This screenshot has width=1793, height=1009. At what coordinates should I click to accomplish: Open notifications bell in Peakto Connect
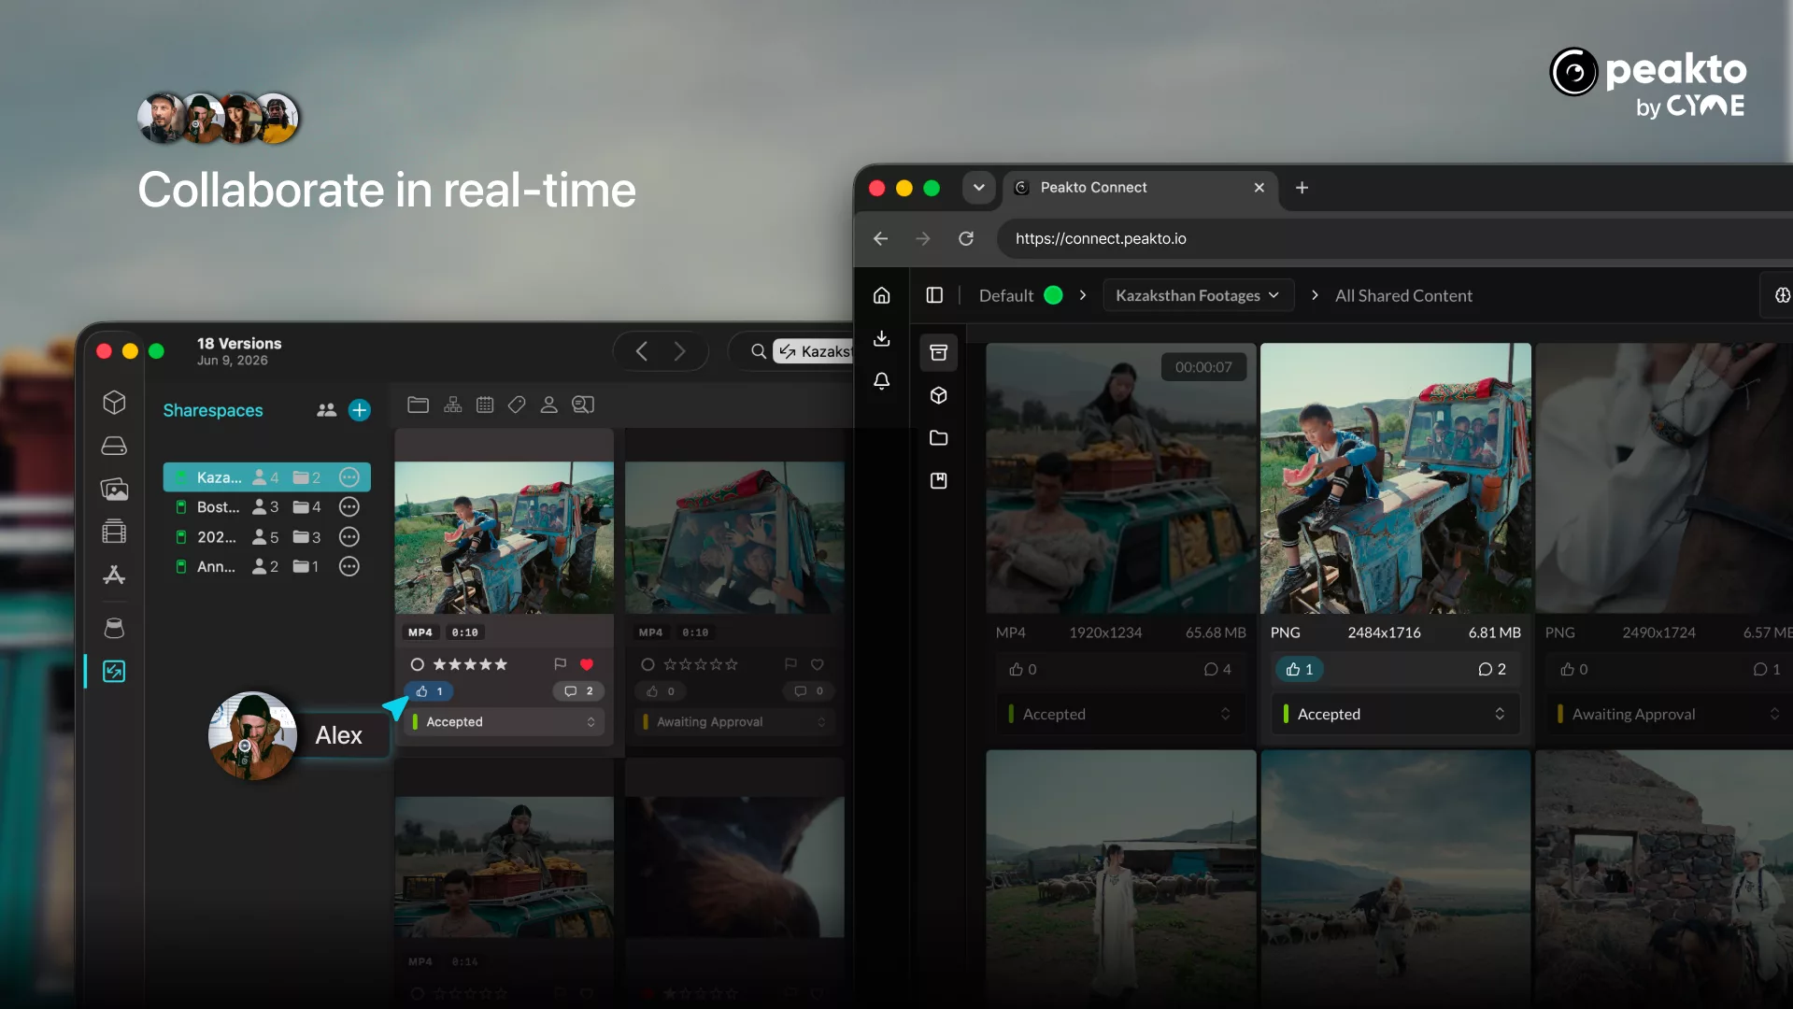(882, 381)
